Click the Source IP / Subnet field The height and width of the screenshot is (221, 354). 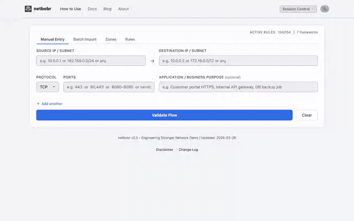coord(91,61)
